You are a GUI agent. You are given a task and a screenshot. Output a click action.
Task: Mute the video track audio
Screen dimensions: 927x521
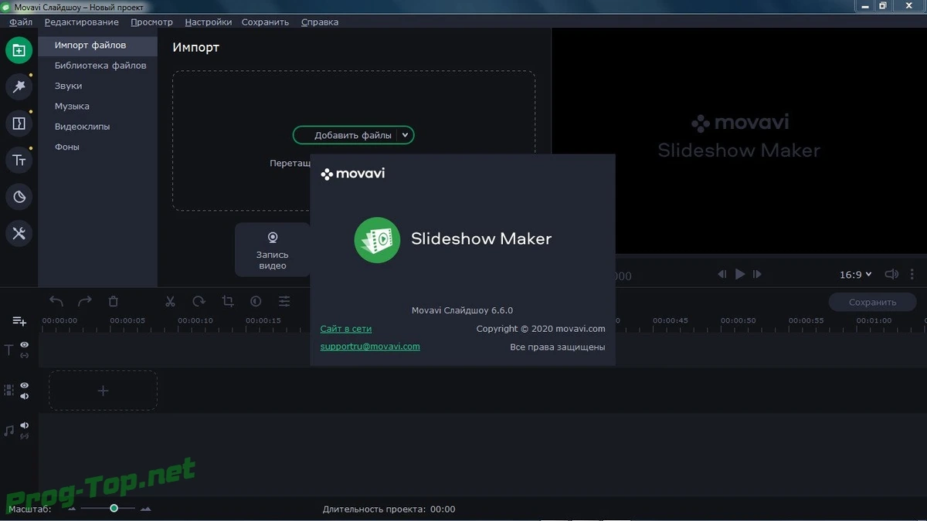coord(25,396)
